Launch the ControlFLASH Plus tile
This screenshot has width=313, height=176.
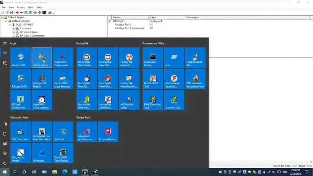195,58
